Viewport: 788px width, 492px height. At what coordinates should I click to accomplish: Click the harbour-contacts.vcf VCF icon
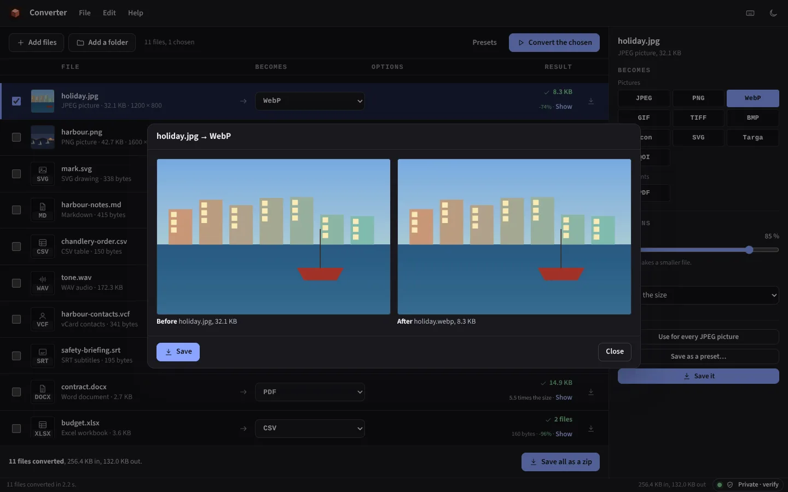tap(43, 319)
